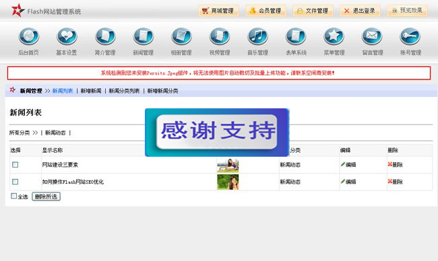The image size is (438, 261).
Task: Edit the 网站建设三要素 row pencil icon
Action: click(x=343, y=164)
